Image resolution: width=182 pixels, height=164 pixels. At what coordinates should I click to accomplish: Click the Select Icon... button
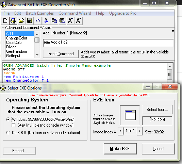tap(157, 110)
